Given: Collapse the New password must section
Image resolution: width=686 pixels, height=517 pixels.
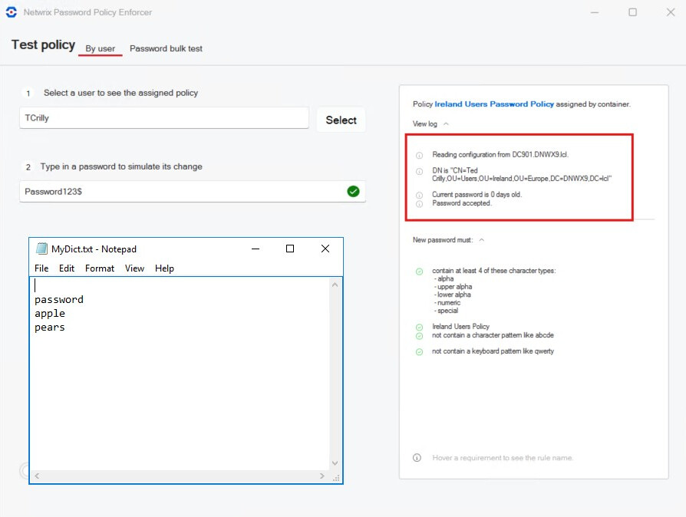Looking at the screenshot, I should (x=481, y=240).
